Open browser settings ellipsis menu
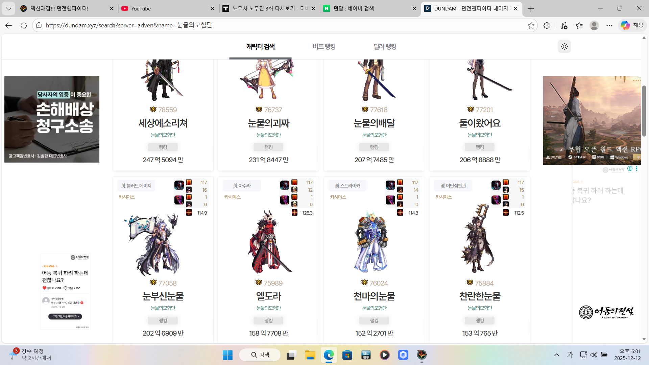 pyautogui.click(x=609, y=26)
